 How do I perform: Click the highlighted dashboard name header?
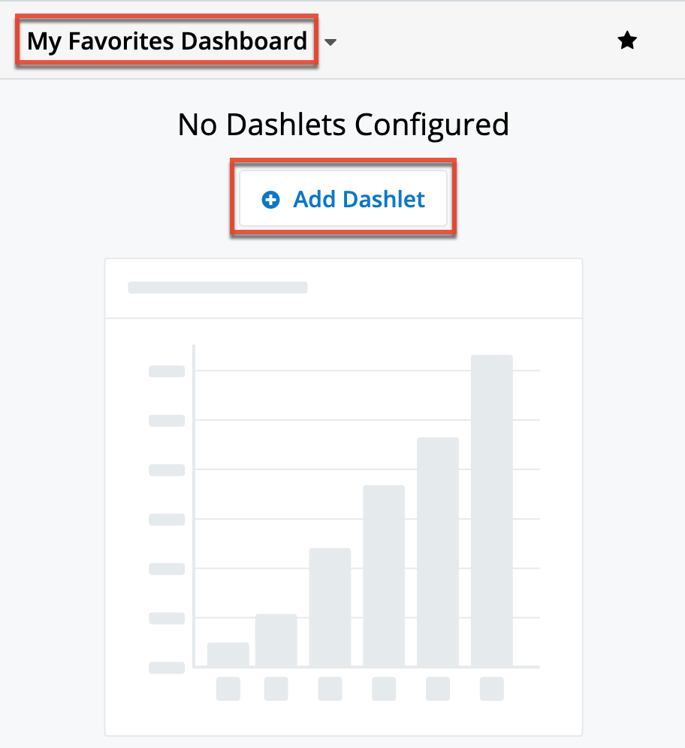165,41
